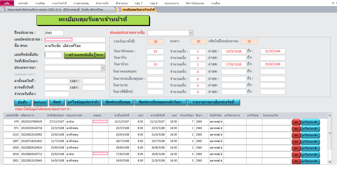Image resolution: width=337 pixels, height=170 pixels.
Task: Collapse the ribbon using the top-right chevron
Action: point(332,3)
